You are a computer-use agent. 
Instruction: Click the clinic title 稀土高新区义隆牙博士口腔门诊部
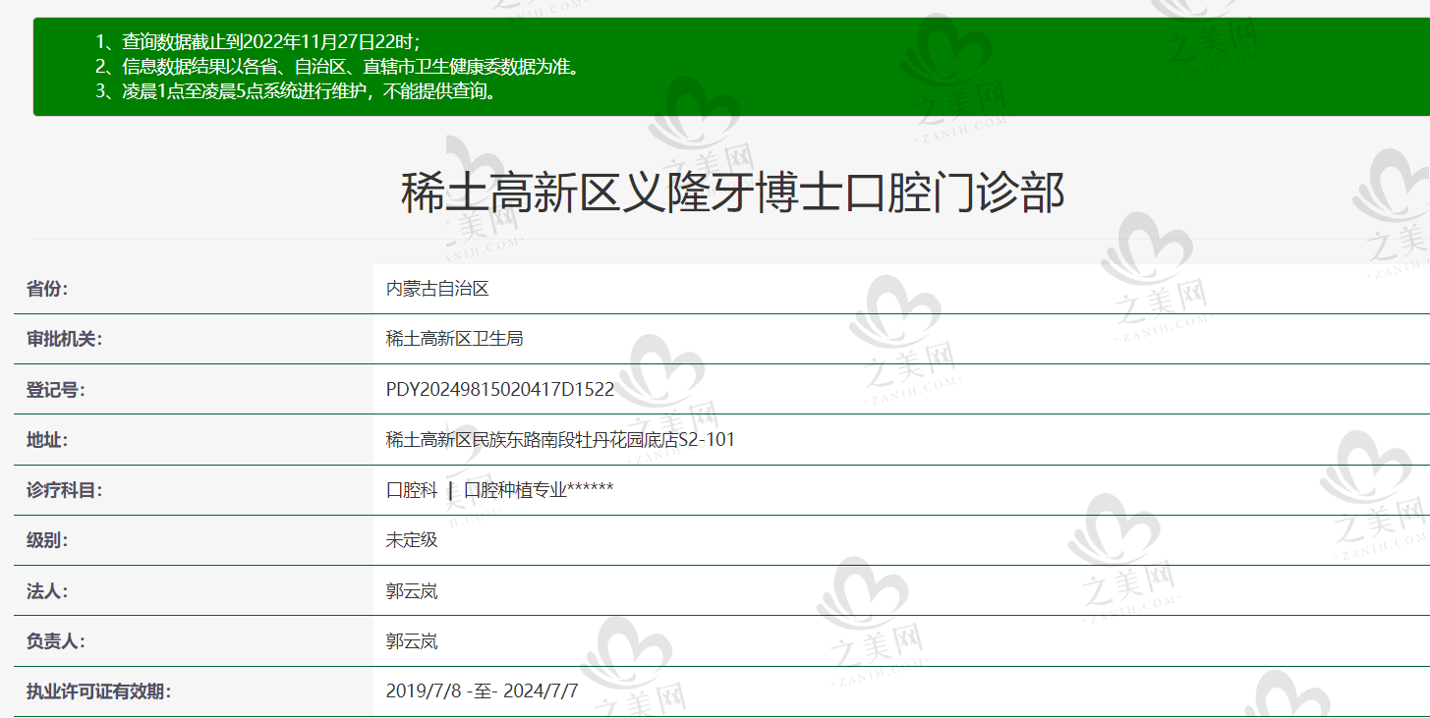[733, 192]
